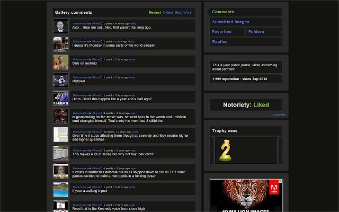Open the Favorites section
Image resolution: width=339 pixels, height=212 pixels.
[221, 32]
